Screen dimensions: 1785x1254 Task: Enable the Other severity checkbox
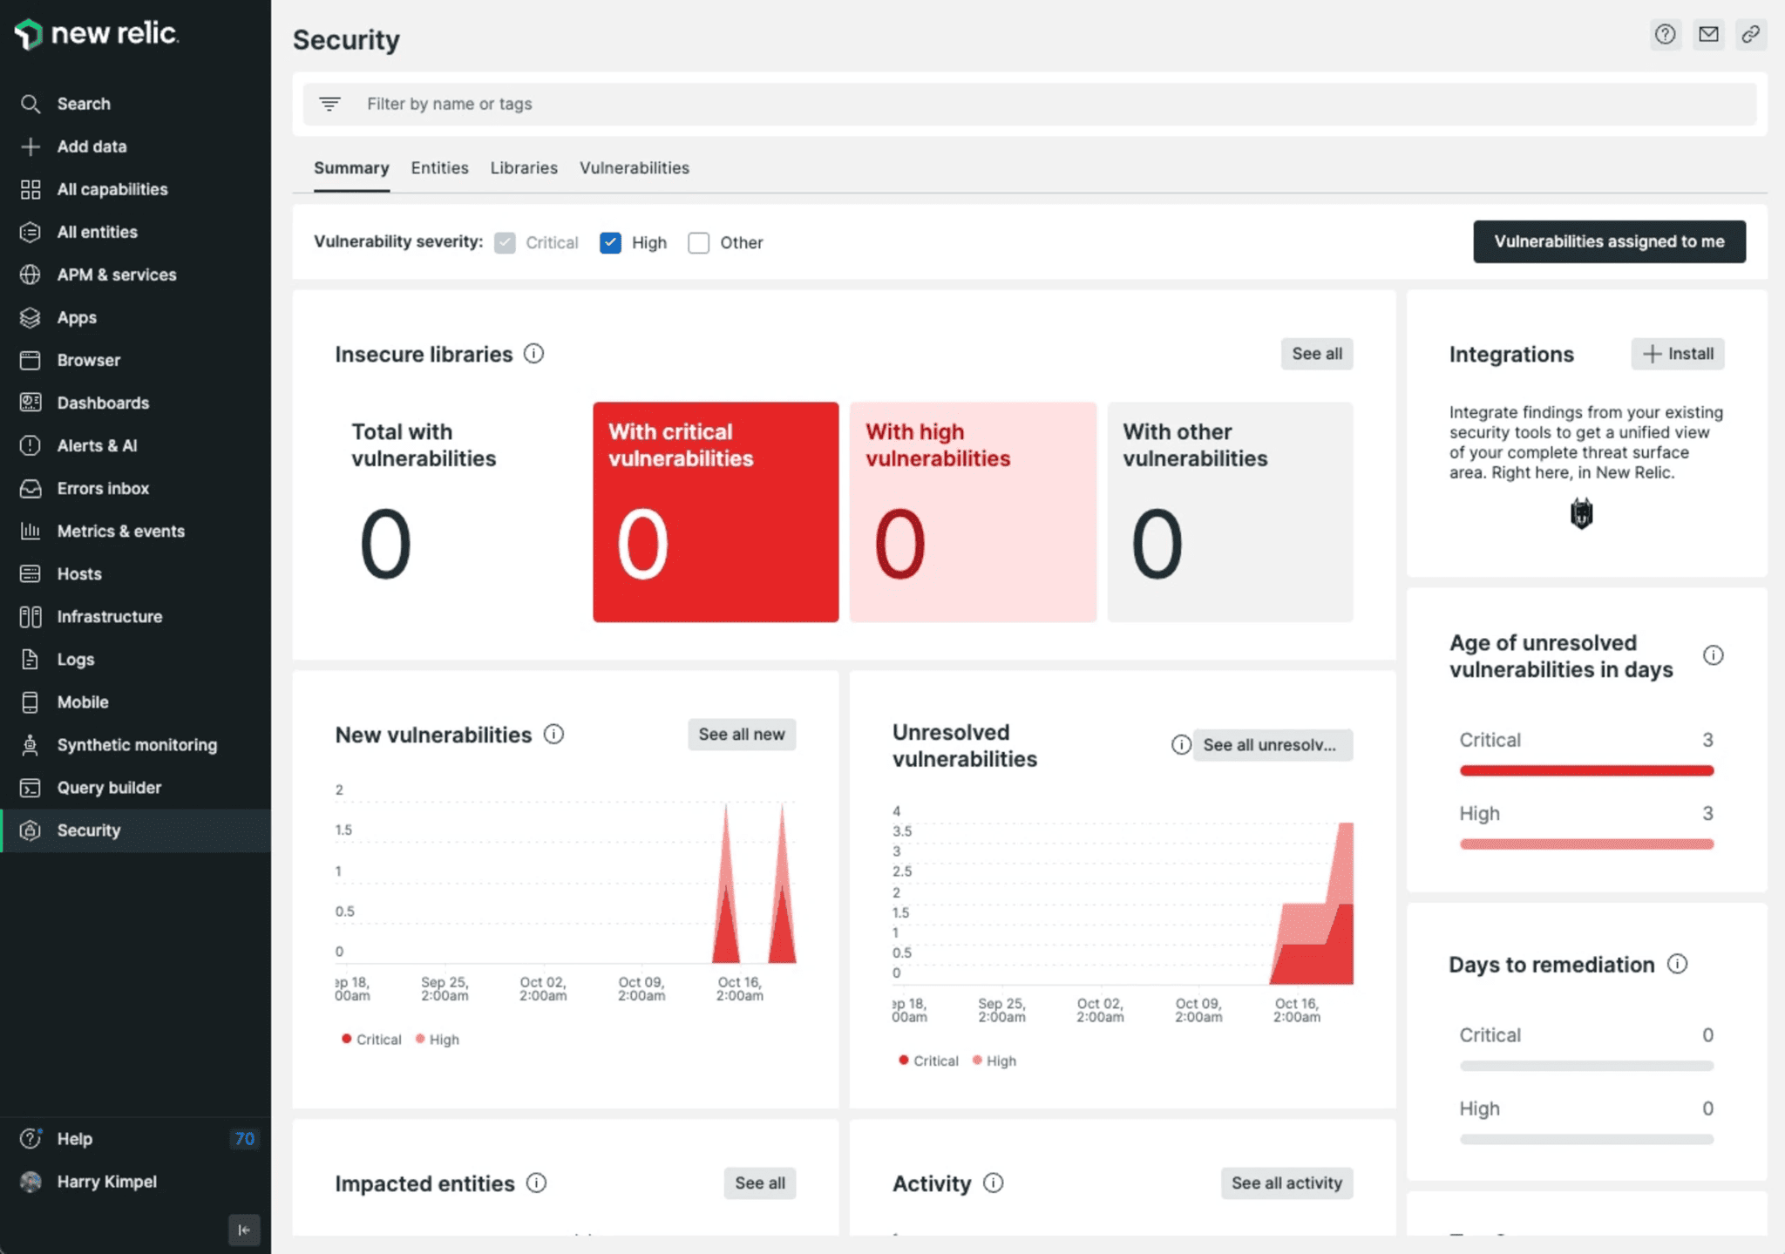698,242
